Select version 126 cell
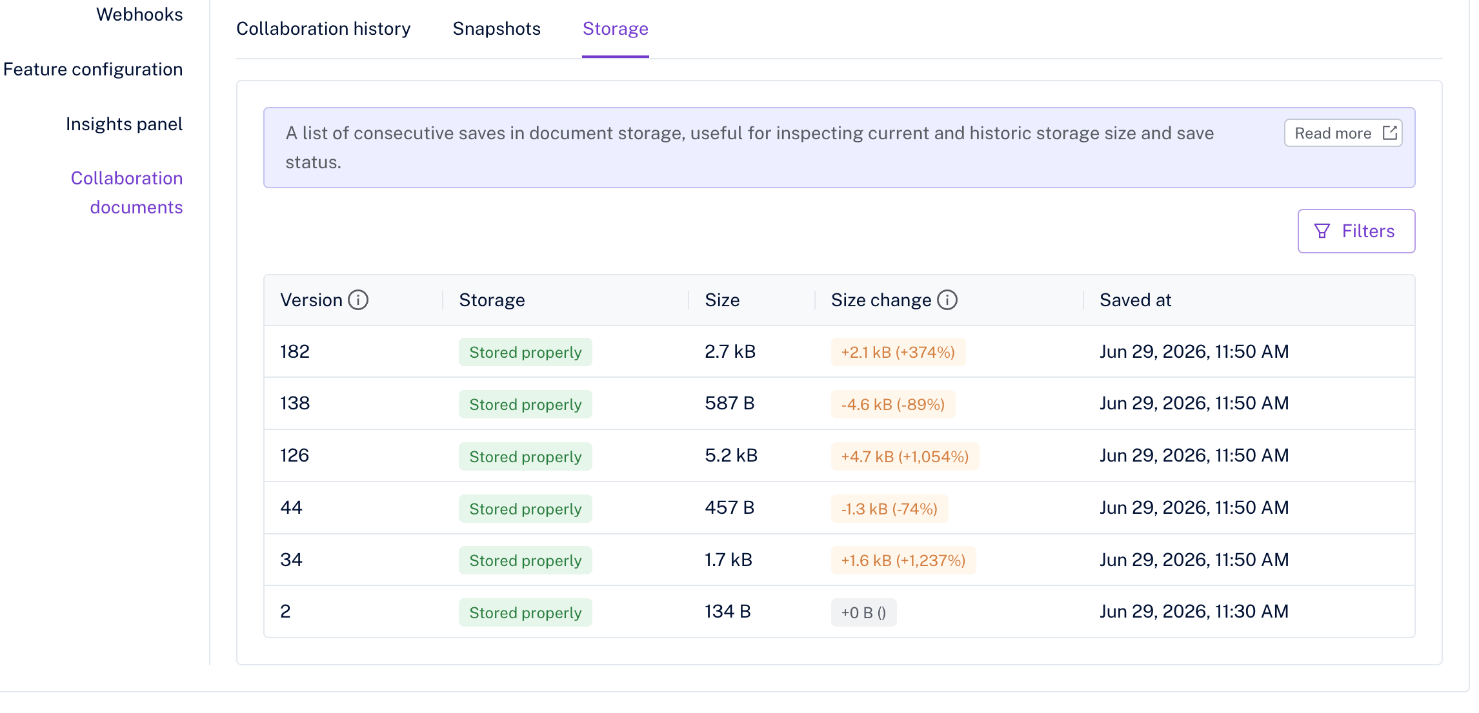Viewport: 1479px width, 713px height. coord(294,455)
